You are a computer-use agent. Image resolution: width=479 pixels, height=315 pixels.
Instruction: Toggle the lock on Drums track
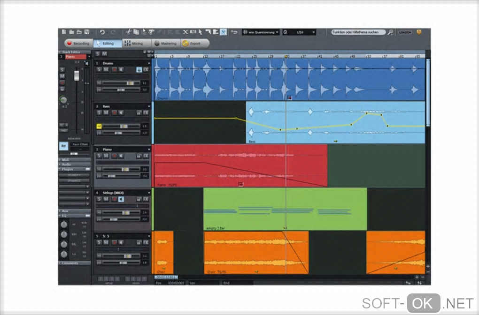(139, 69)
